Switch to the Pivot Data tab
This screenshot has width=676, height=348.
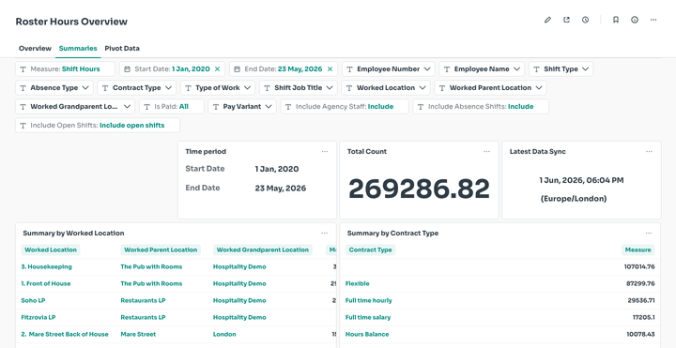click(122, 48)
